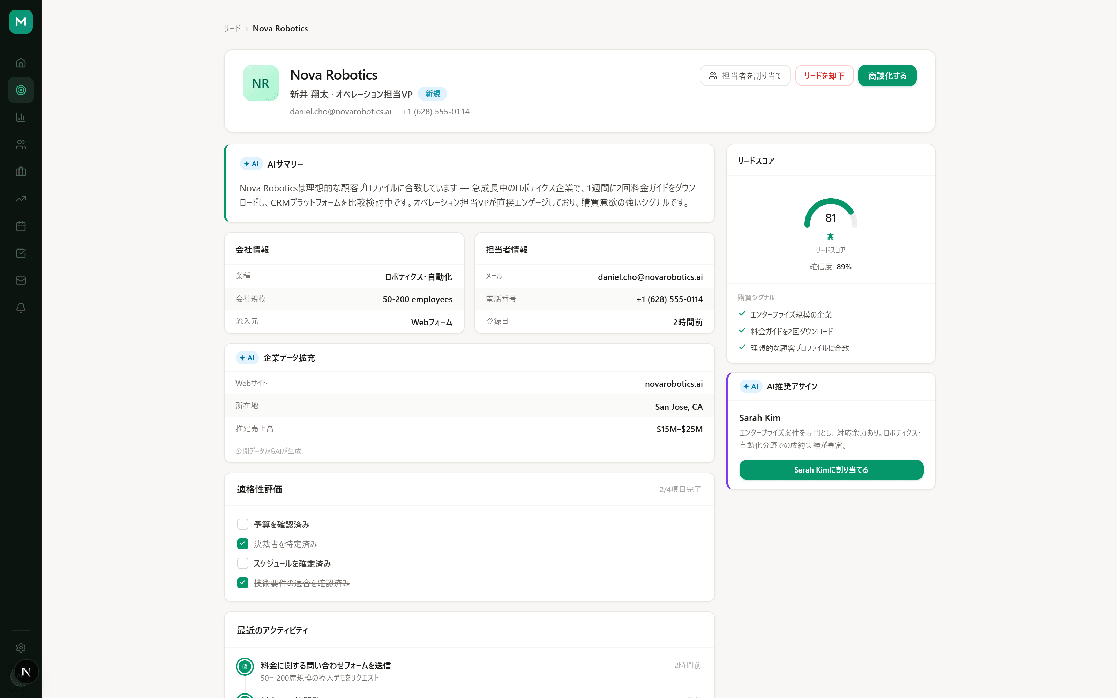Open the calendar icon in sidebar
Screen dimensions: 1117x698
[x=21, y=226]
